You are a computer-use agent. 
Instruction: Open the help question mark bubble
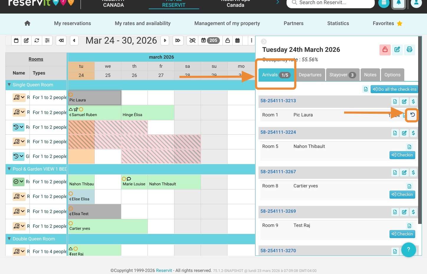tap(409, 250)
